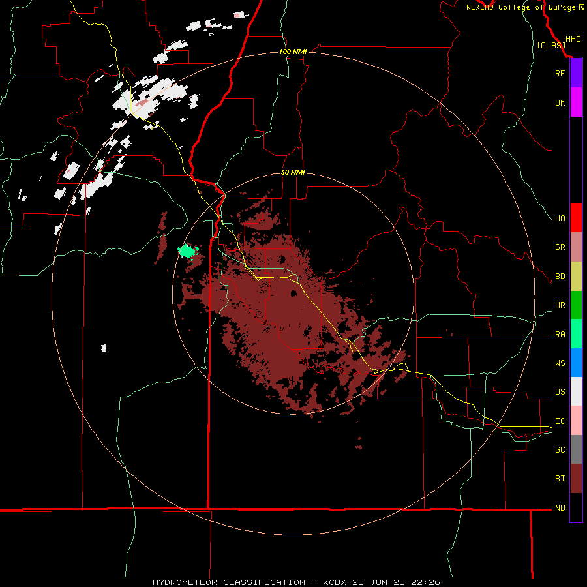Click the gray GC legend swatch
The height and width of the screenshot is (587, 587).
pyautogui.click(x=576, y=449)
